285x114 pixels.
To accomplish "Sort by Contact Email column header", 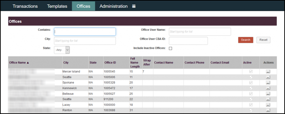I will 220,63.
